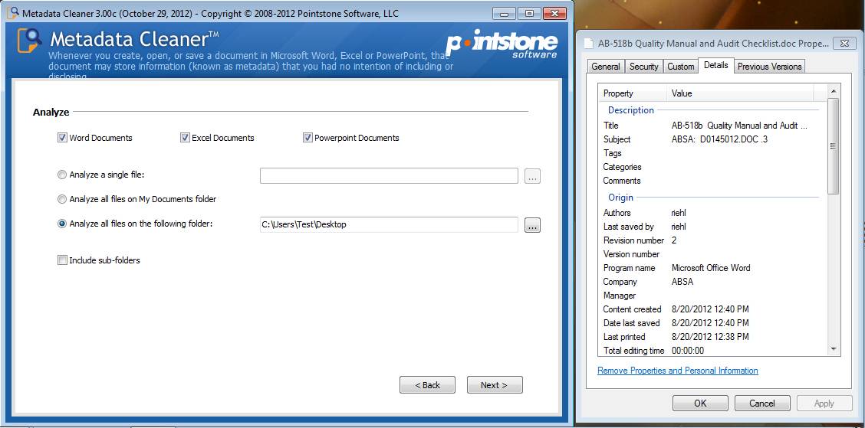Select the Details tab
865x428 pixels.
716,65
